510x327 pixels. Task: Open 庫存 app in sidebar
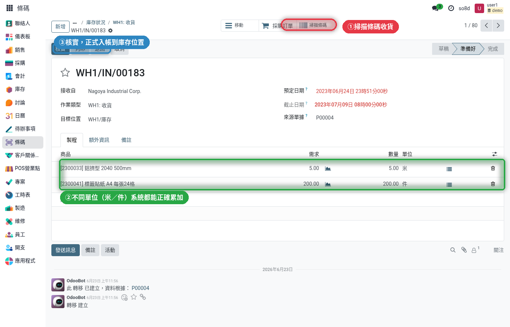click(23, 89)
